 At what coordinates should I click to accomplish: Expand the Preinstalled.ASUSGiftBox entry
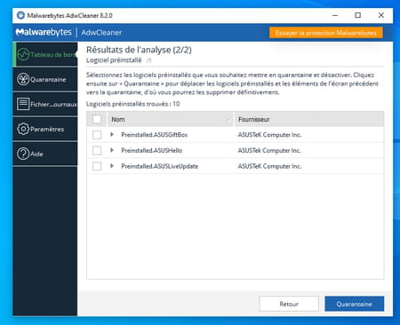click(112, 134)
